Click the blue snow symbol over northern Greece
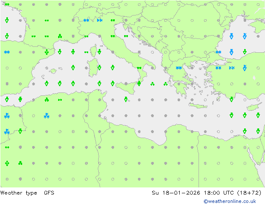This screenshot has width=265, height=205. [179, 68]
